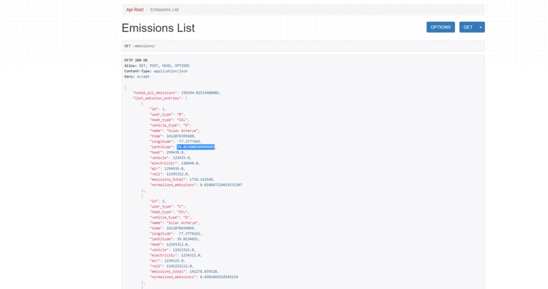Click the heat 299439.0 line
The height and width of the screenshot is (289, 548).
coord(167,152)
